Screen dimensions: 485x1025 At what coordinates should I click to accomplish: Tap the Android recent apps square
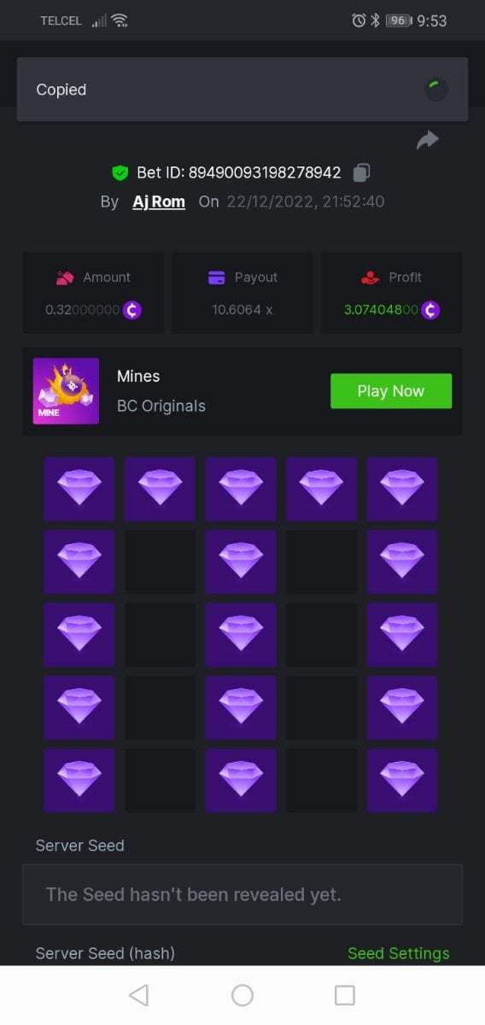345,995
